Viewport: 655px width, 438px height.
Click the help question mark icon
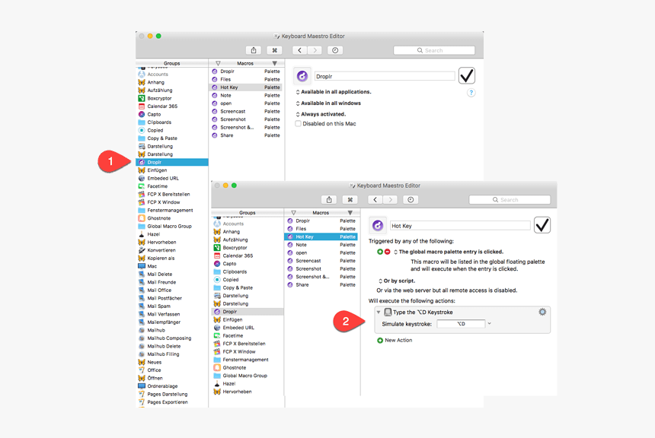471,93
